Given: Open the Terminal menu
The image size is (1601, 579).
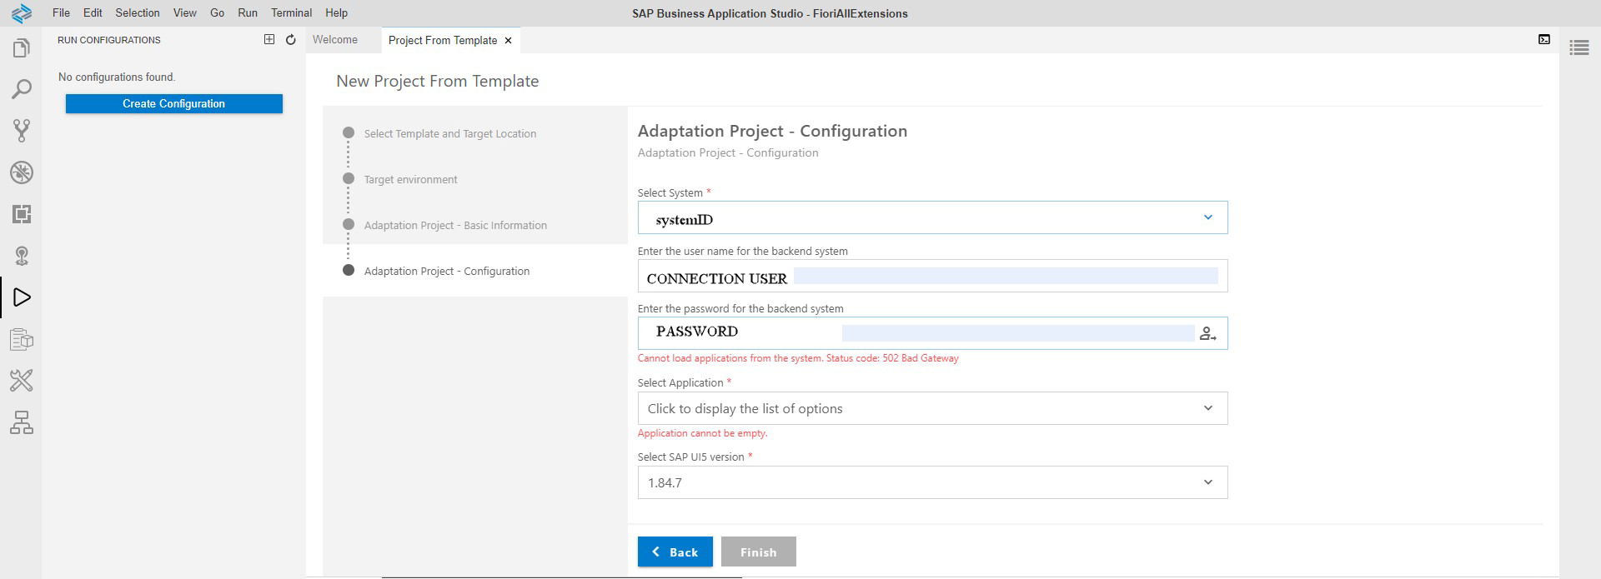Looking at the screenshot, I should click(291, 12).
